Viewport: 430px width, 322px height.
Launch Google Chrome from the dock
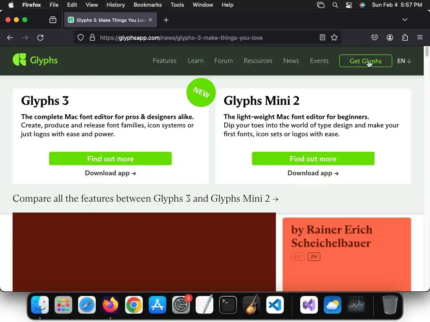134,305
